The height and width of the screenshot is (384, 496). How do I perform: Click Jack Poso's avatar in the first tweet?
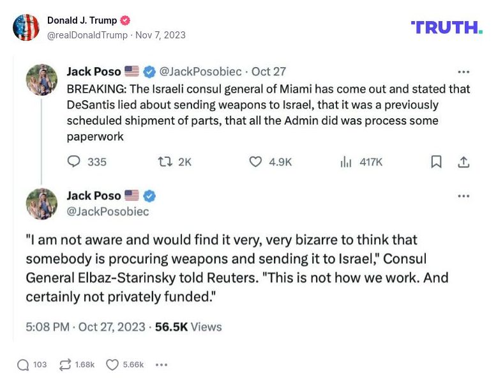(41, 80)
